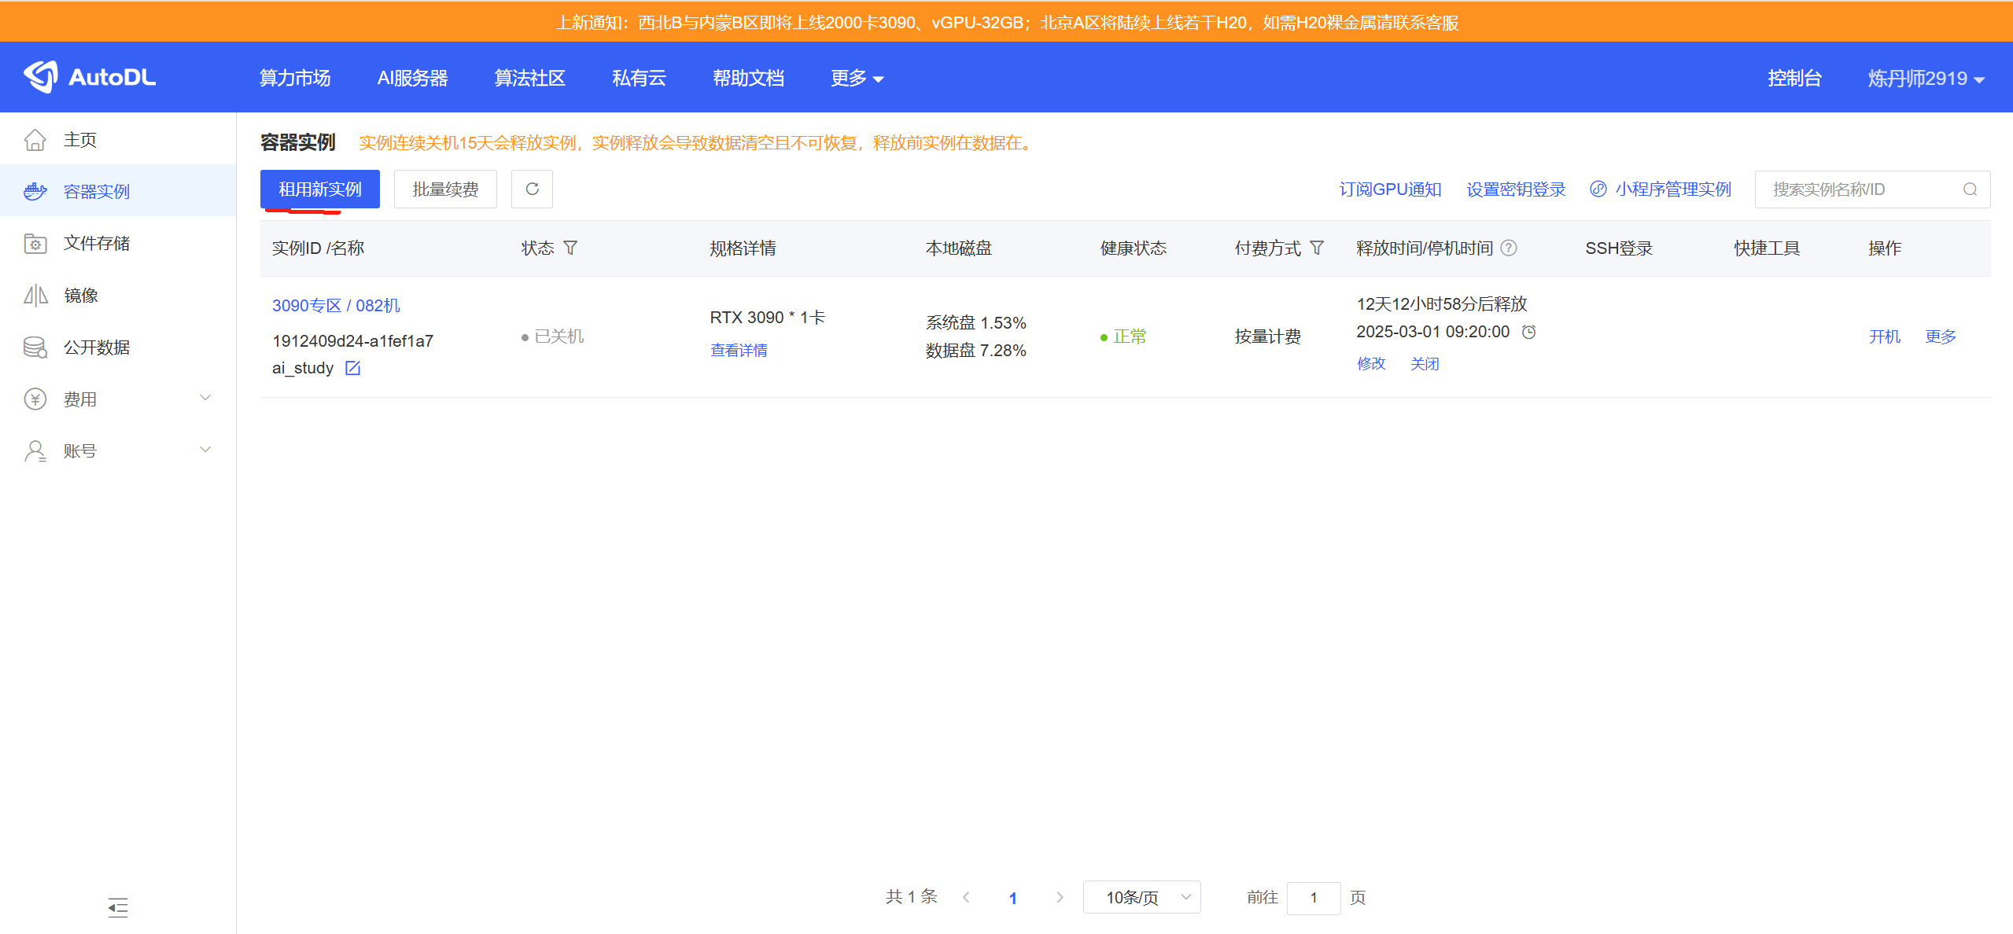Open the 镜像 mirror icon in sidebar

(x=35, y=296)
